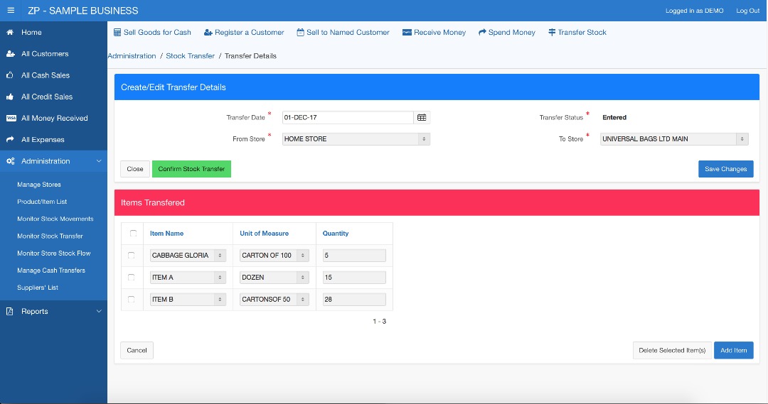Open the CARTONSOF 50 unit dropdown
This screenshot has width=768, height=404.
pyautogui.click(x=274, y=300)
